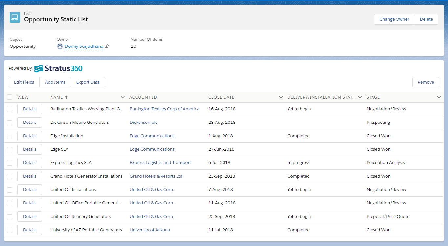
Task: Check the row checkbox for Edge Installation
Action: pos(9,136)
